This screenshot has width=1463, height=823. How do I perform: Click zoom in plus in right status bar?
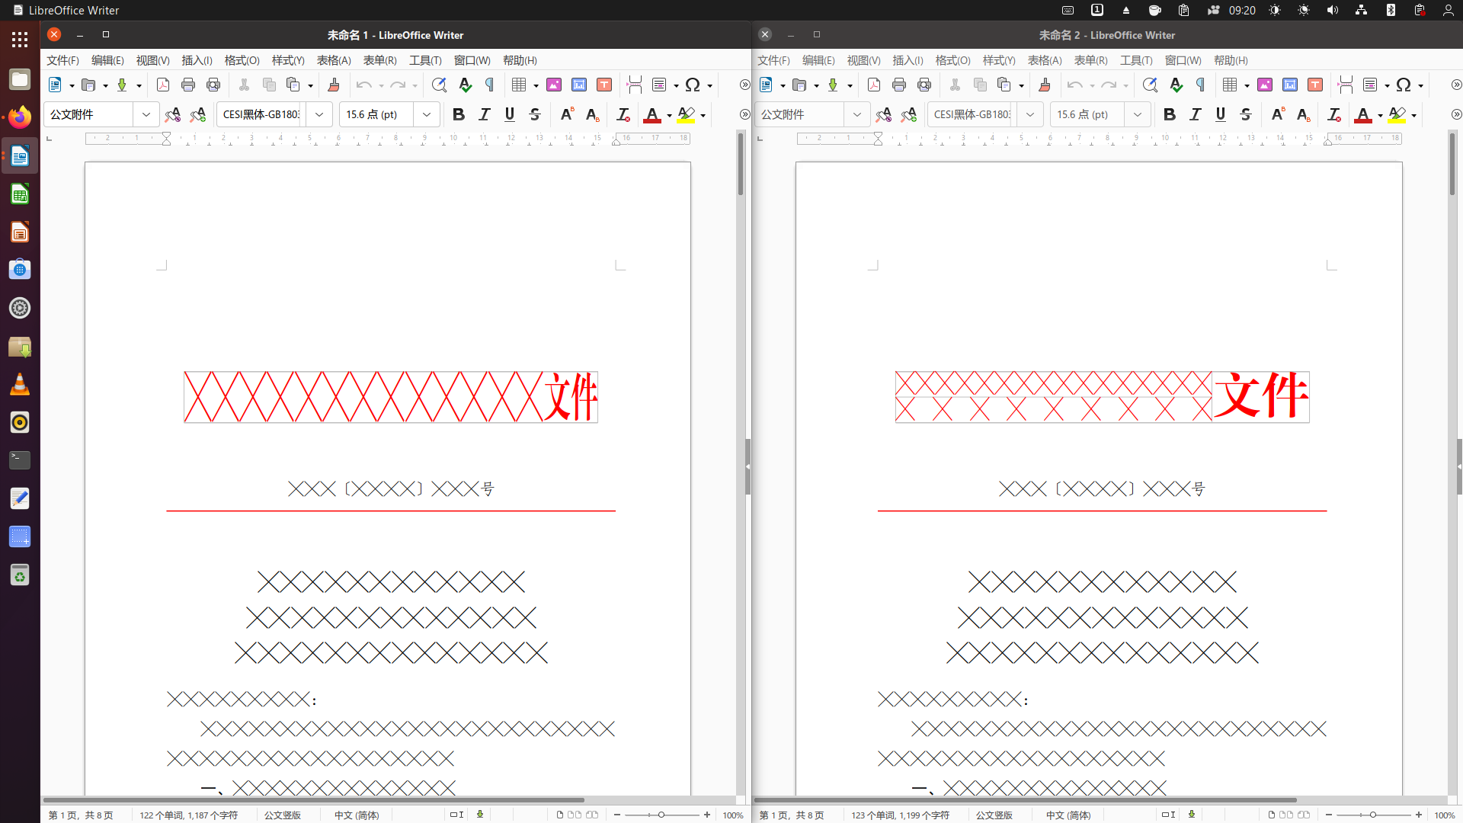pyautogui.click(x=1419, y=815)
